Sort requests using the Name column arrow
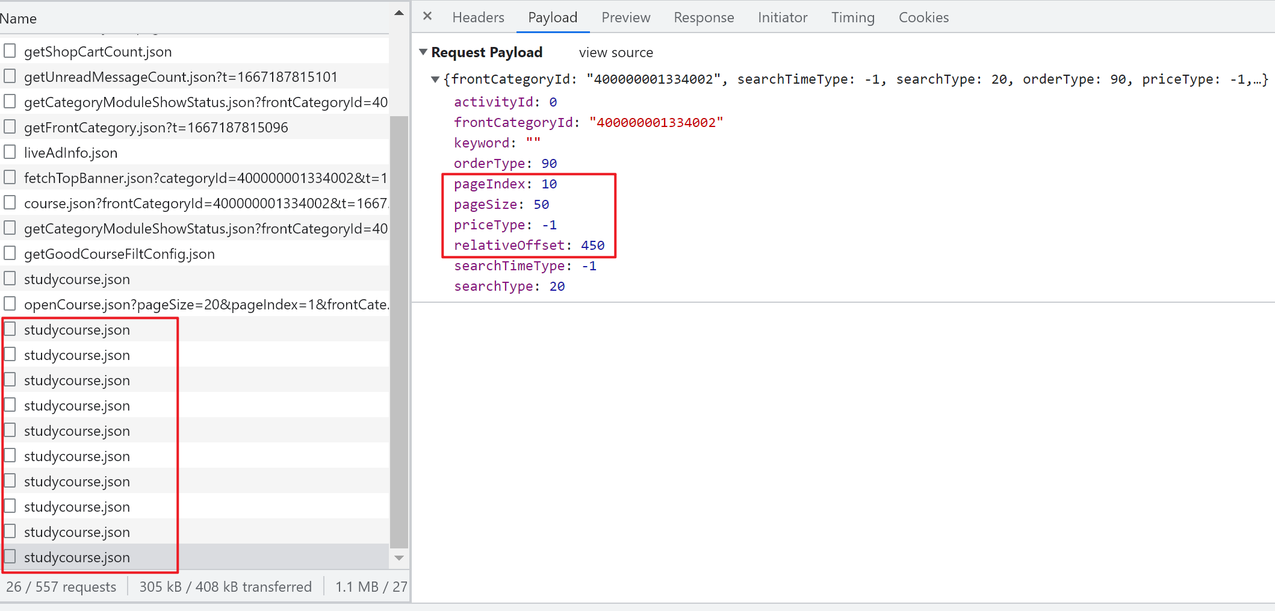Viewport: 1275px width, 611px height. pyautogui.click(x=399, y=13)
